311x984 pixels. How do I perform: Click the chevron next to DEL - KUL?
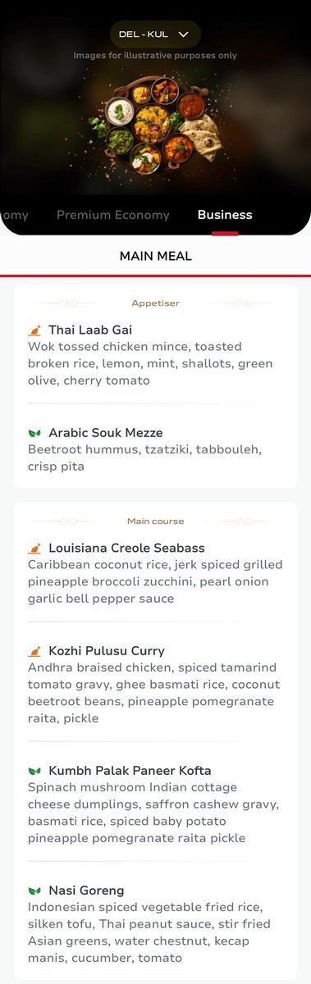click(x=184, y=34)
